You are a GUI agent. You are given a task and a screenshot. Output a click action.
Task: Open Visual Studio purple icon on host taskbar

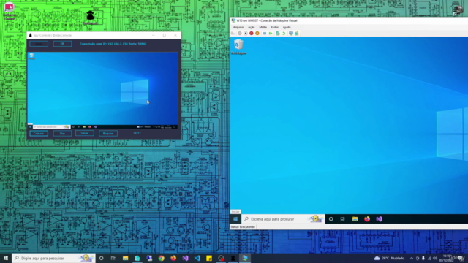(185, 258)
